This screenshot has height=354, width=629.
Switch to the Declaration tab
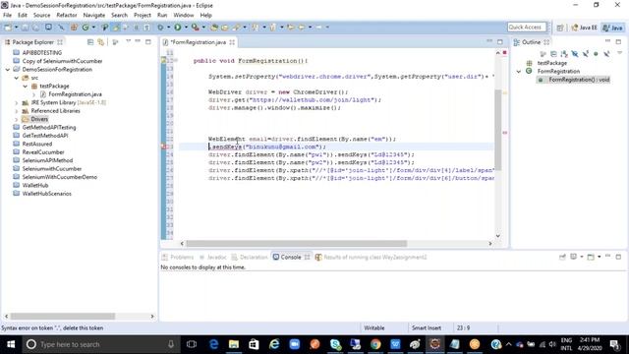(250, 258)
